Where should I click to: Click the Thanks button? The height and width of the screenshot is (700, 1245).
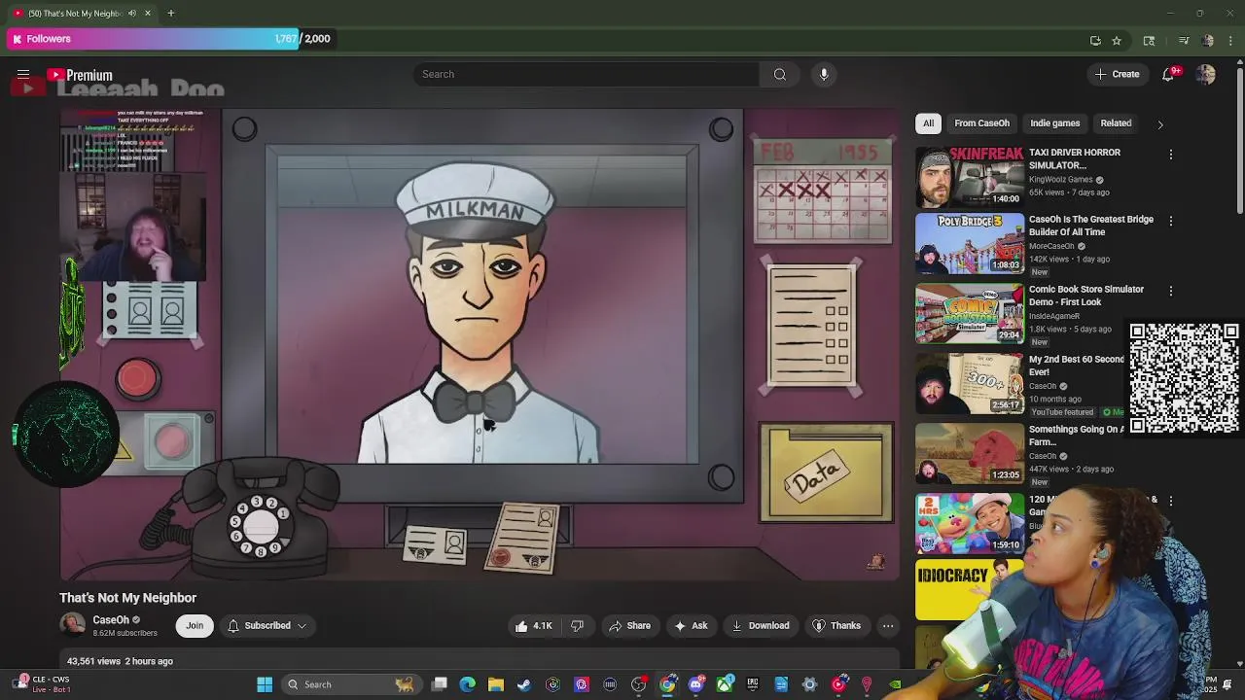point(836,625)
